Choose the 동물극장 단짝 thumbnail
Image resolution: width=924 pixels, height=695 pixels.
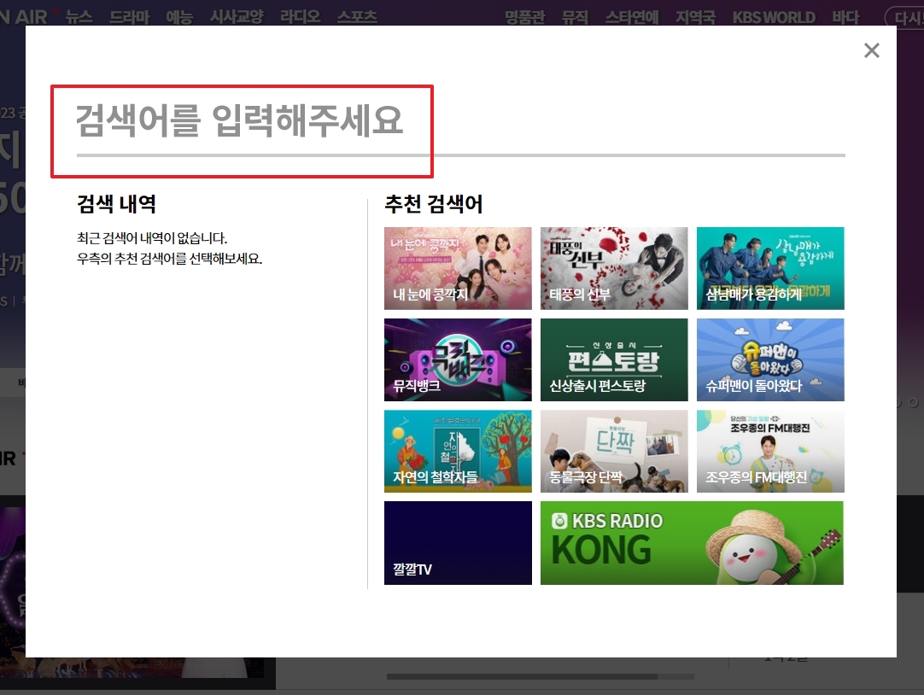tap(614, 451)
